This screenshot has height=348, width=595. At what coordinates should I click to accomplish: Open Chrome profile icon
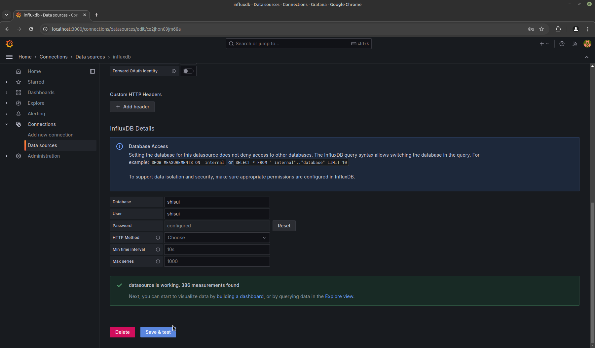click(x=576, y=29)
